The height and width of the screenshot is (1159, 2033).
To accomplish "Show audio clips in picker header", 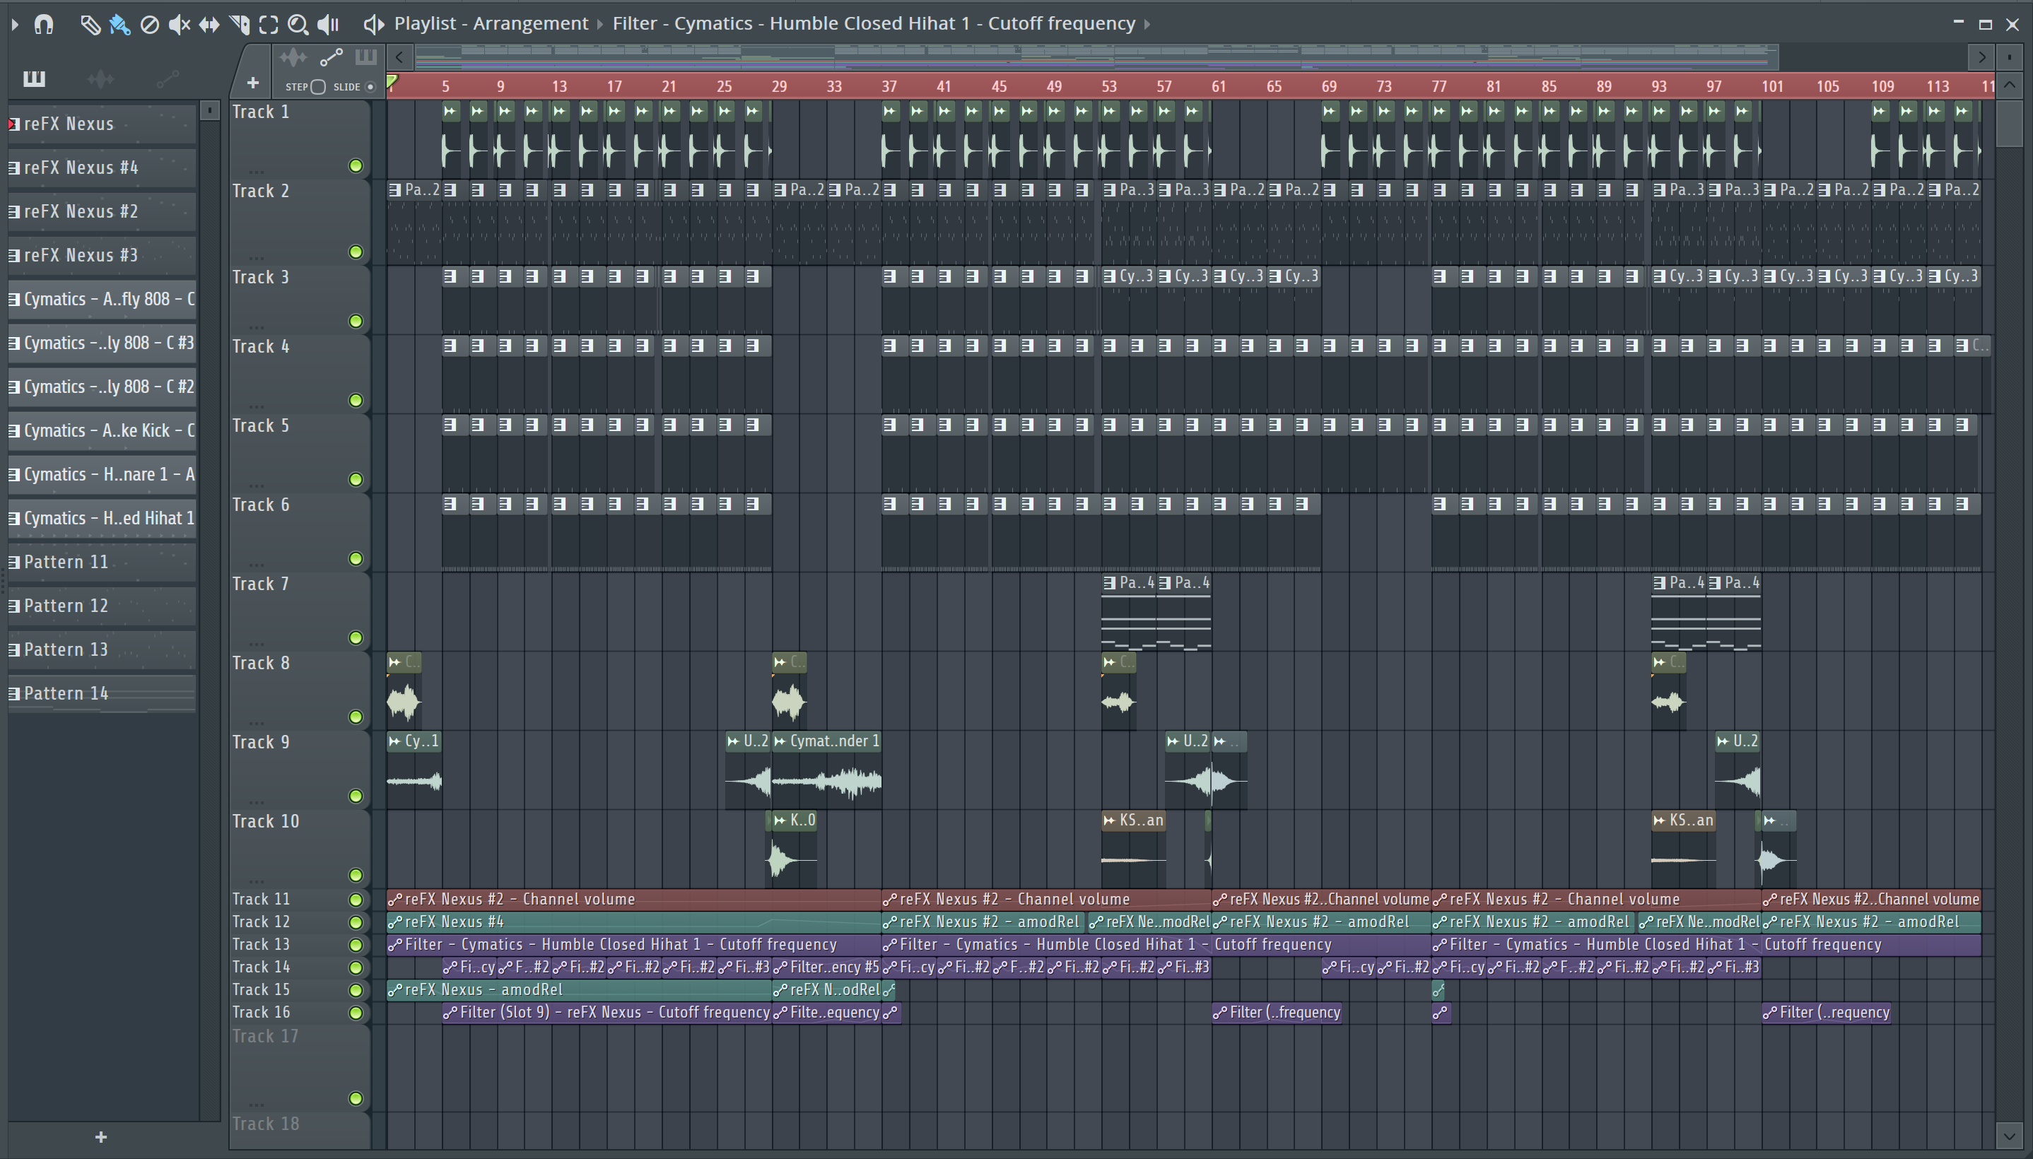I will click(x=293, y=57).
